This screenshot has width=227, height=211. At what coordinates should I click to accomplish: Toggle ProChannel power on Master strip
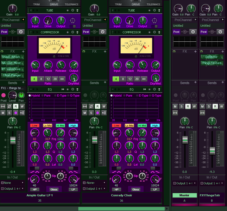193,32
